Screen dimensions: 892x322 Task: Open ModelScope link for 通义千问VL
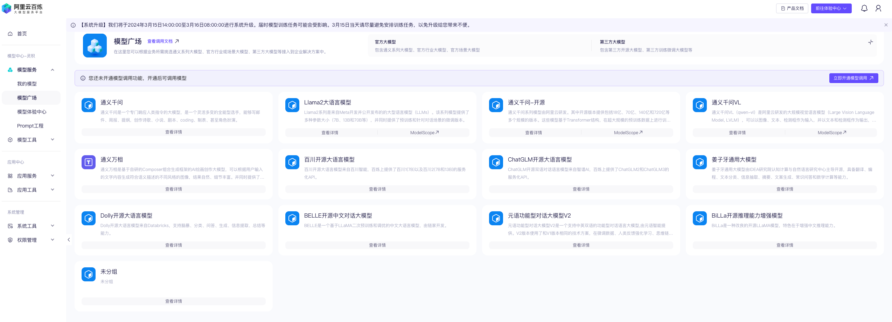(832, 133)
